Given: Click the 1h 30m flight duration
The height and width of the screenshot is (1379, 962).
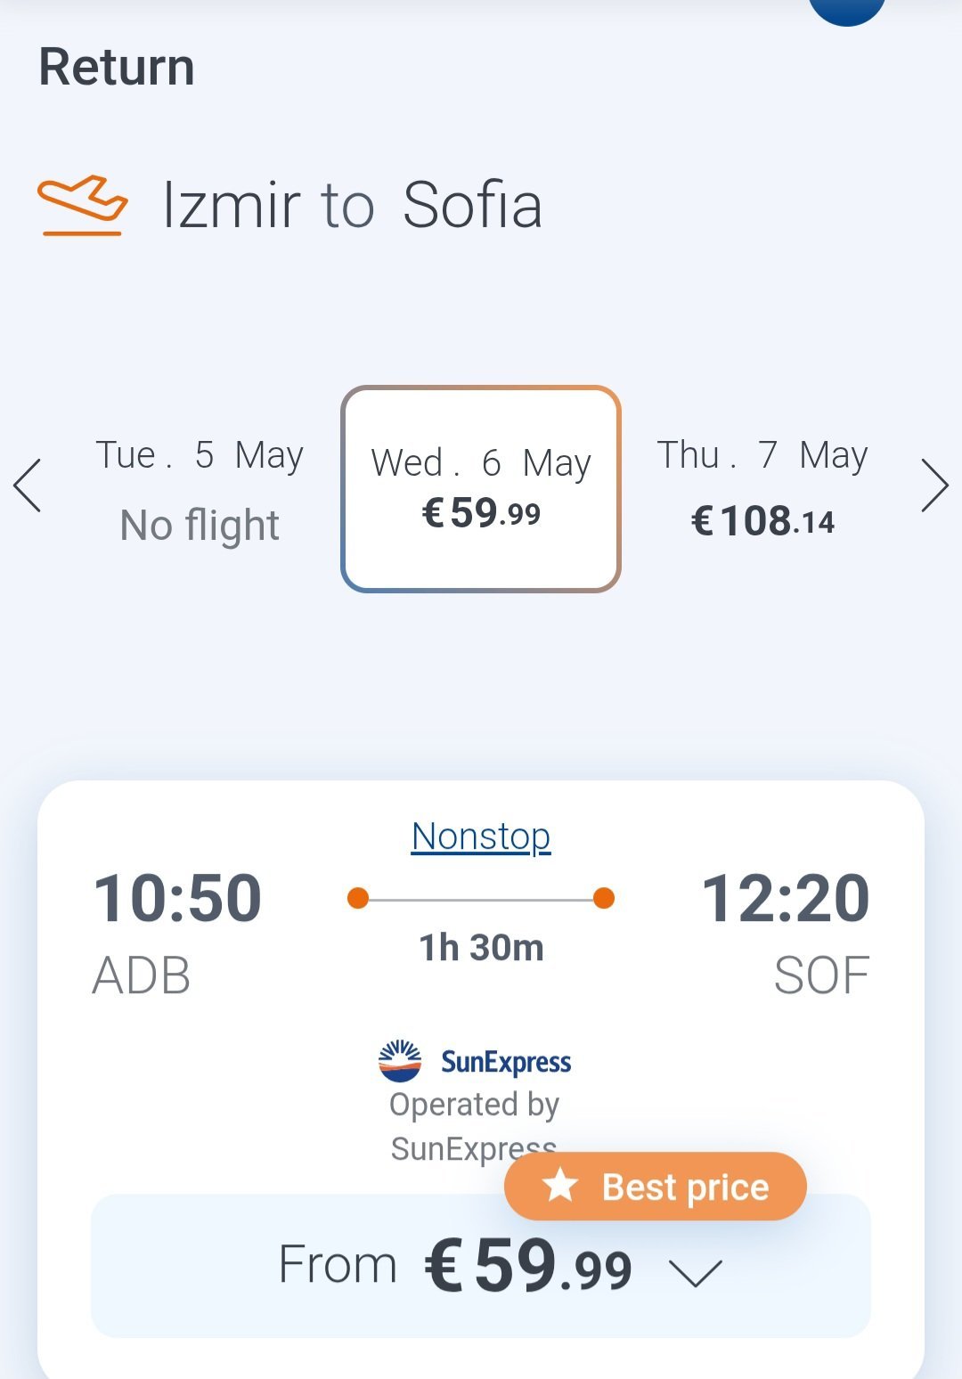Looking at the screenshot, I should click(x=481, y=948).
